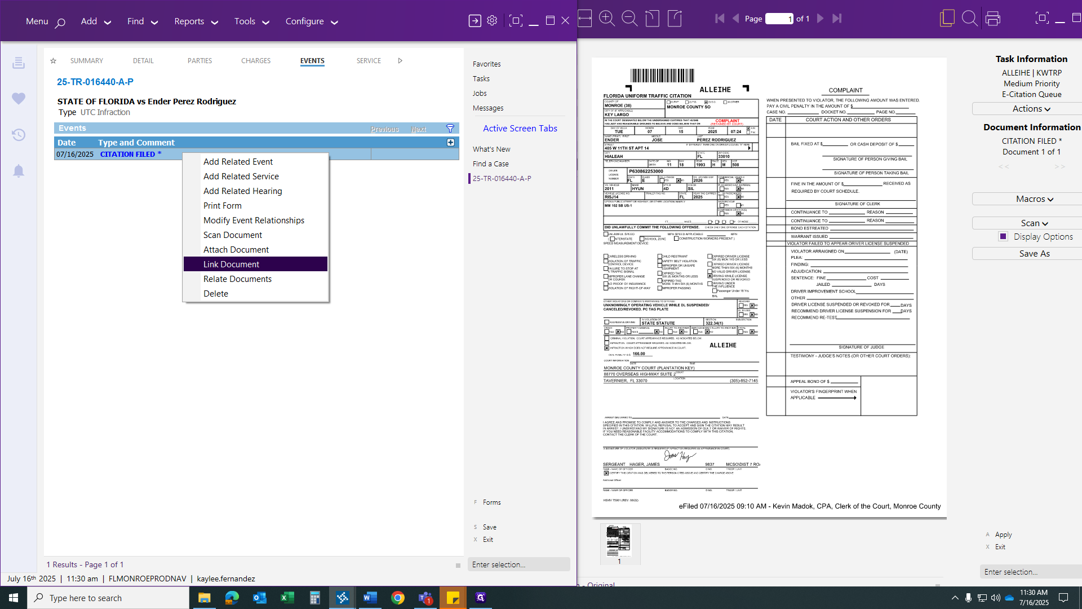
Task: Click the filter funnel icon in Events
Action: (x=450, y=129)
